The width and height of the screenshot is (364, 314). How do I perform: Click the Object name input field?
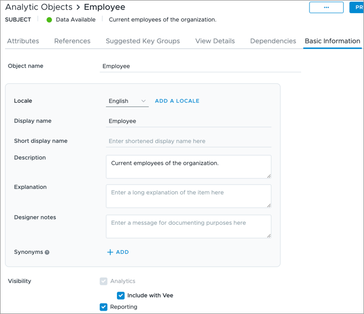point(200,66)
